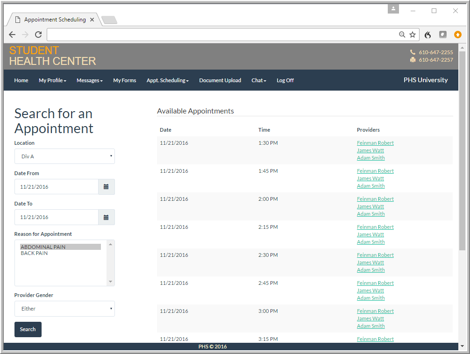
Task: Choose Adam Smith at 2:15 PM
Action: coord(371,242)
